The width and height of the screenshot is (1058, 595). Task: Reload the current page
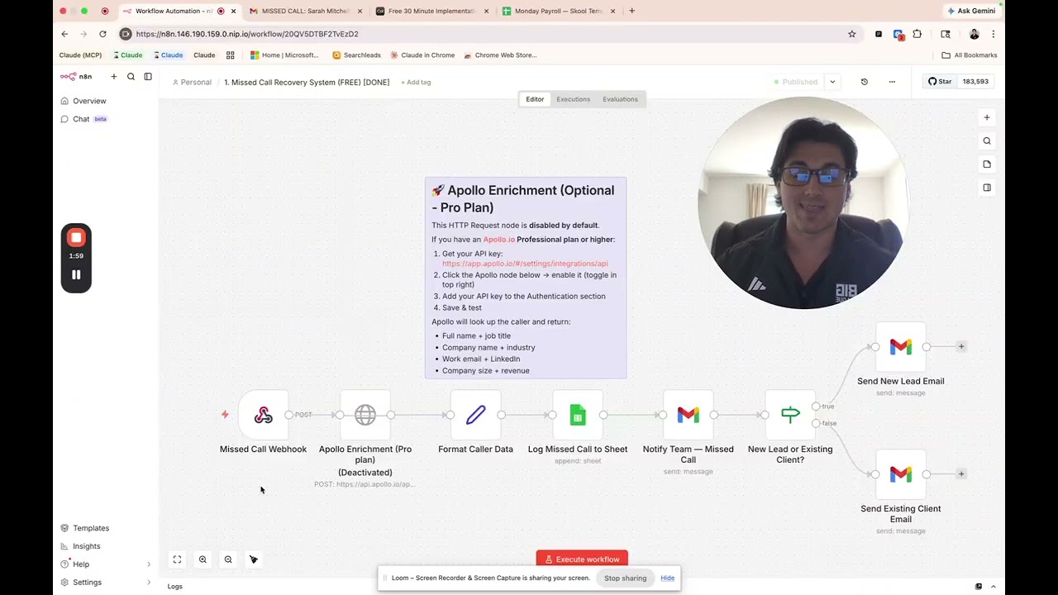[x=102, y=34]
